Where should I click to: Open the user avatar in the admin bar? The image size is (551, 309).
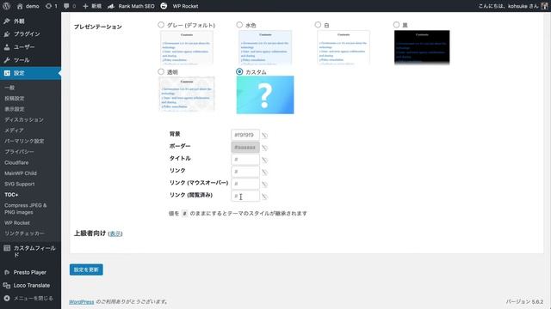click(544, 6)
